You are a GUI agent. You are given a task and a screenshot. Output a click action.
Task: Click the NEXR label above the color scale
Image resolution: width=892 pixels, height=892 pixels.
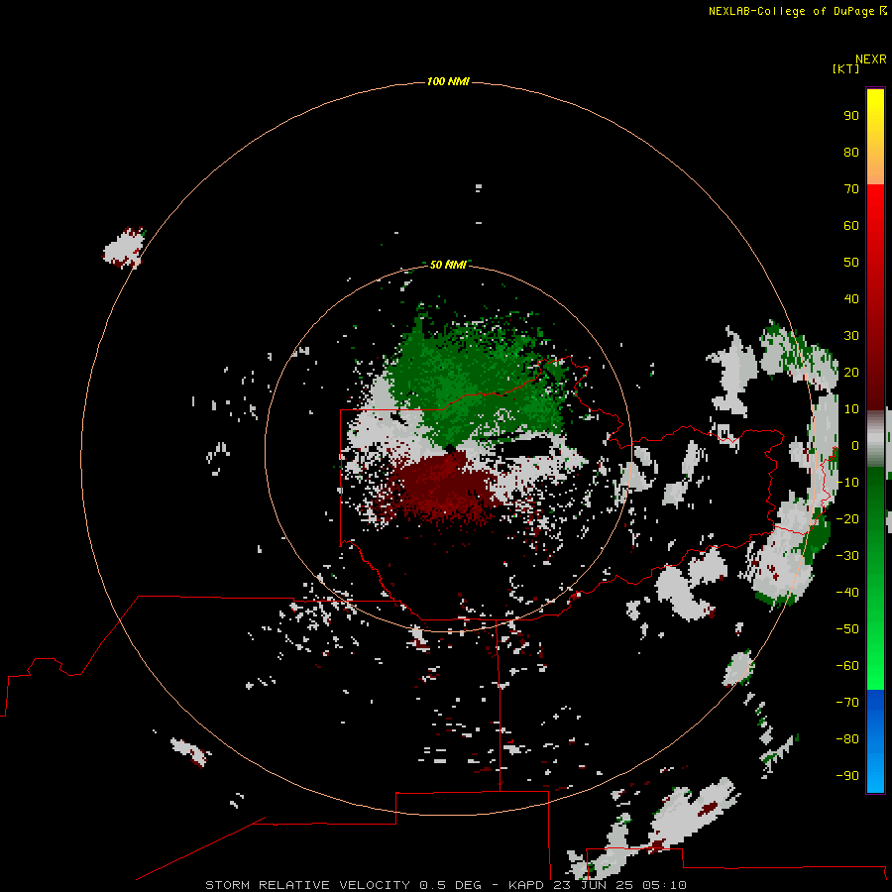click(x=871, y=59)
